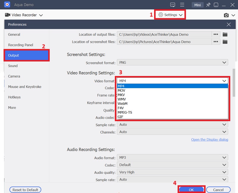Expand the Audio format MP3 dropdown
The height and width of the screenshot is (193, 238).
tap(173, 158)
